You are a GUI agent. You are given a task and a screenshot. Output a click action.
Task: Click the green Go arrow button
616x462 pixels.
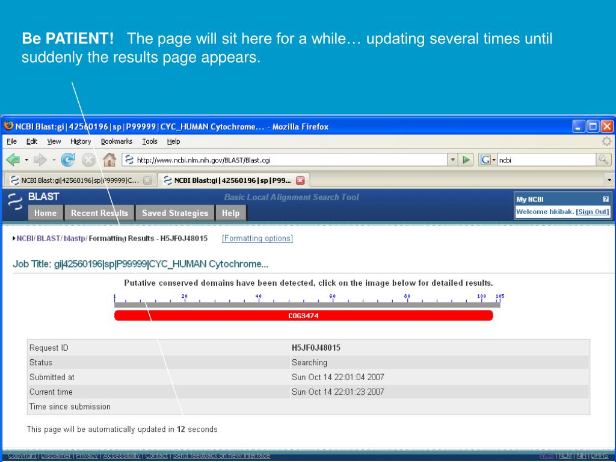click(x=466, y=159)
